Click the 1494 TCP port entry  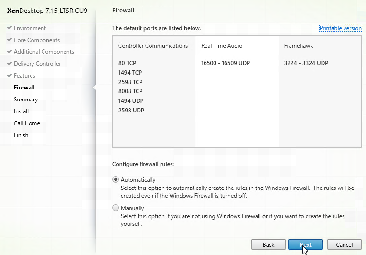[x=130, y=72]
